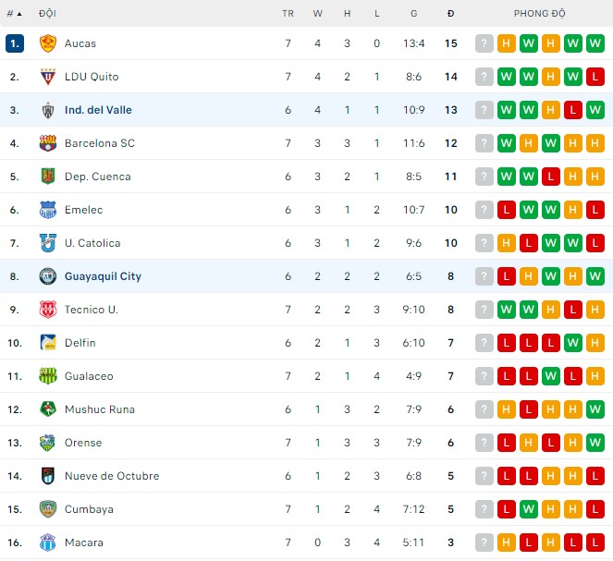Click Dep. Cuenca's red L form badge

551,177
